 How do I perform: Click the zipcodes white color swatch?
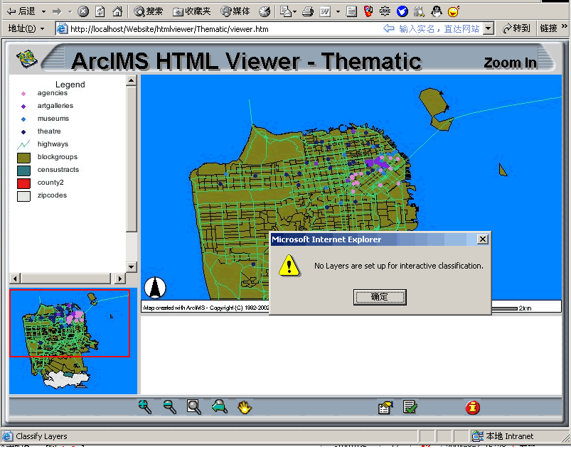pyautogui.click(x=23, y=196)
